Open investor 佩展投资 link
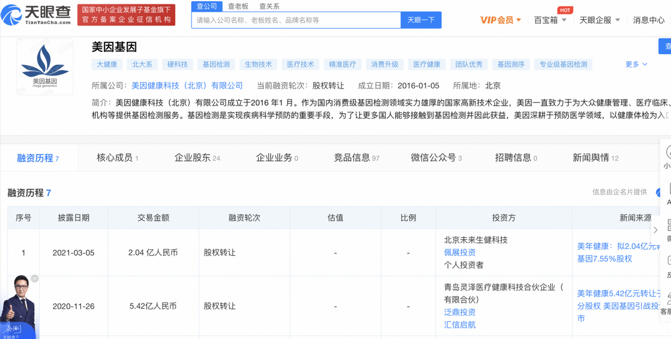This screenshot has width=671, height=339. pos(460,252)
